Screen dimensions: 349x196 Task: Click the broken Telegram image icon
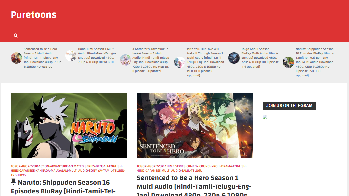pyautogui.click(x=265, y=117)
